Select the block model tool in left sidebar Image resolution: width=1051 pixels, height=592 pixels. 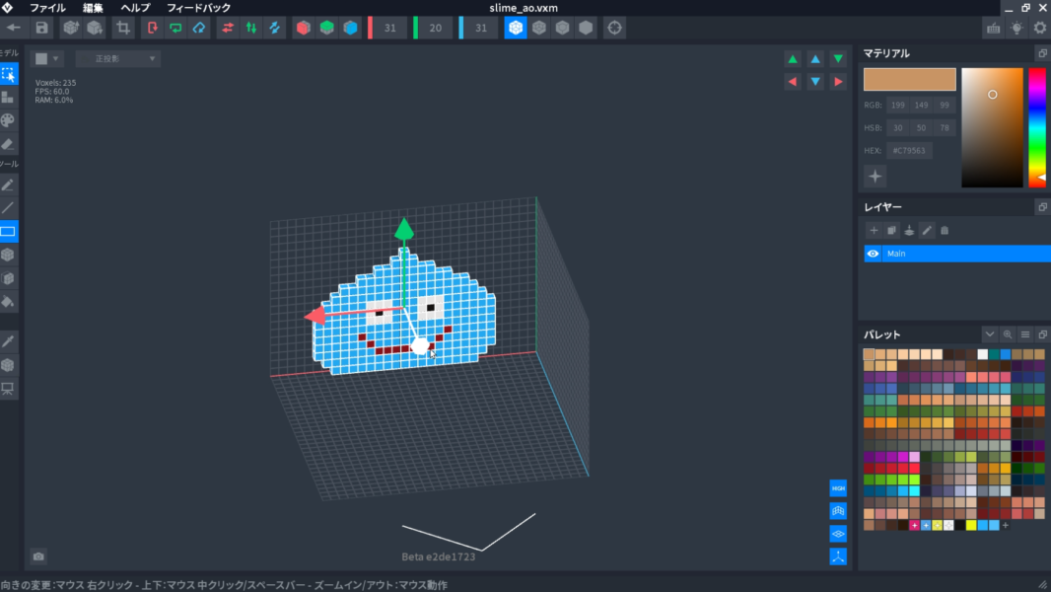click(8, 98)
